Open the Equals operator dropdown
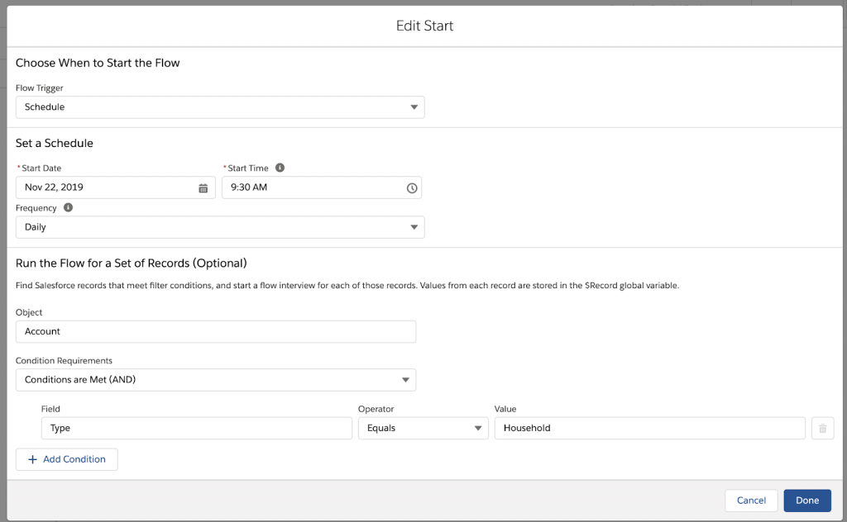The image size is (847, 522). click(x=423, y=428)
